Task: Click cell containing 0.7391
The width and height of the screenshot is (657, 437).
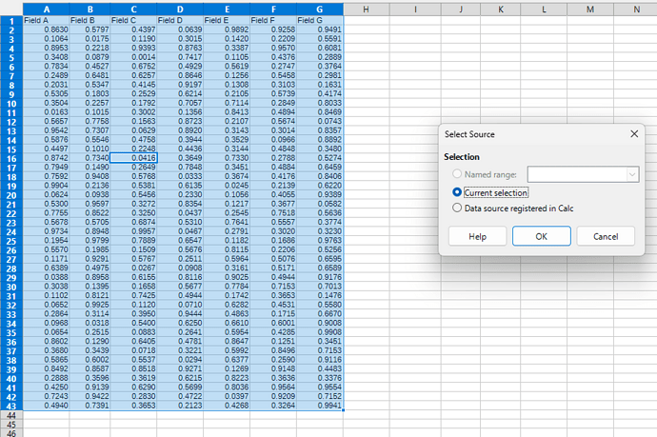Action: coord(90,406)
